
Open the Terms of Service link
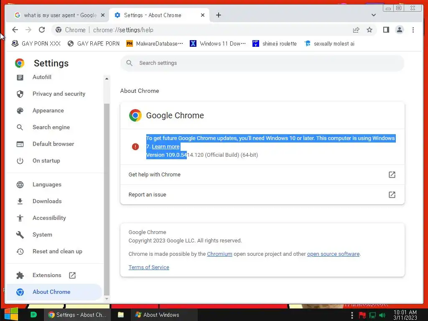pos(149,267)
